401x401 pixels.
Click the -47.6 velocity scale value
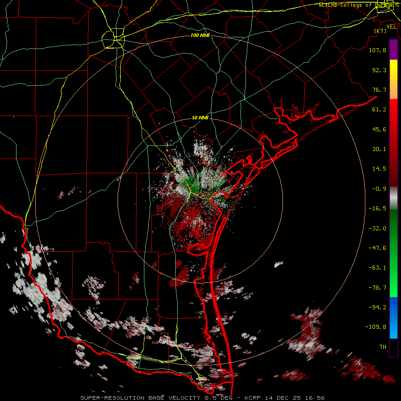[x=377, y=248]
